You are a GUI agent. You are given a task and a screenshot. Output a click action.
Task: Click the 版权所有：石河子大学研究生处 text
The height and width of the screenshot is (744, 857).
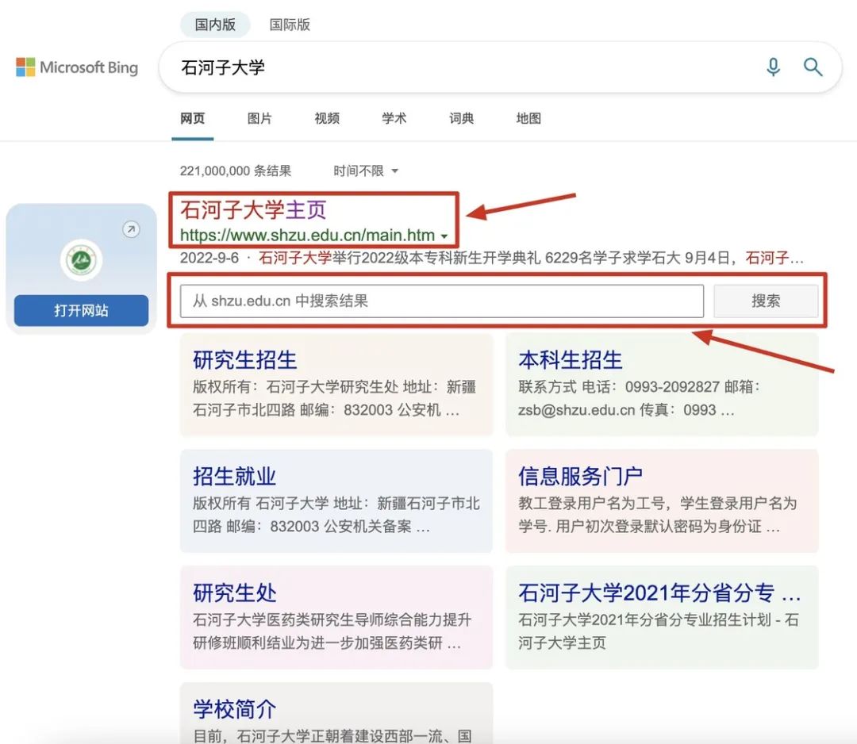point(295,387)
